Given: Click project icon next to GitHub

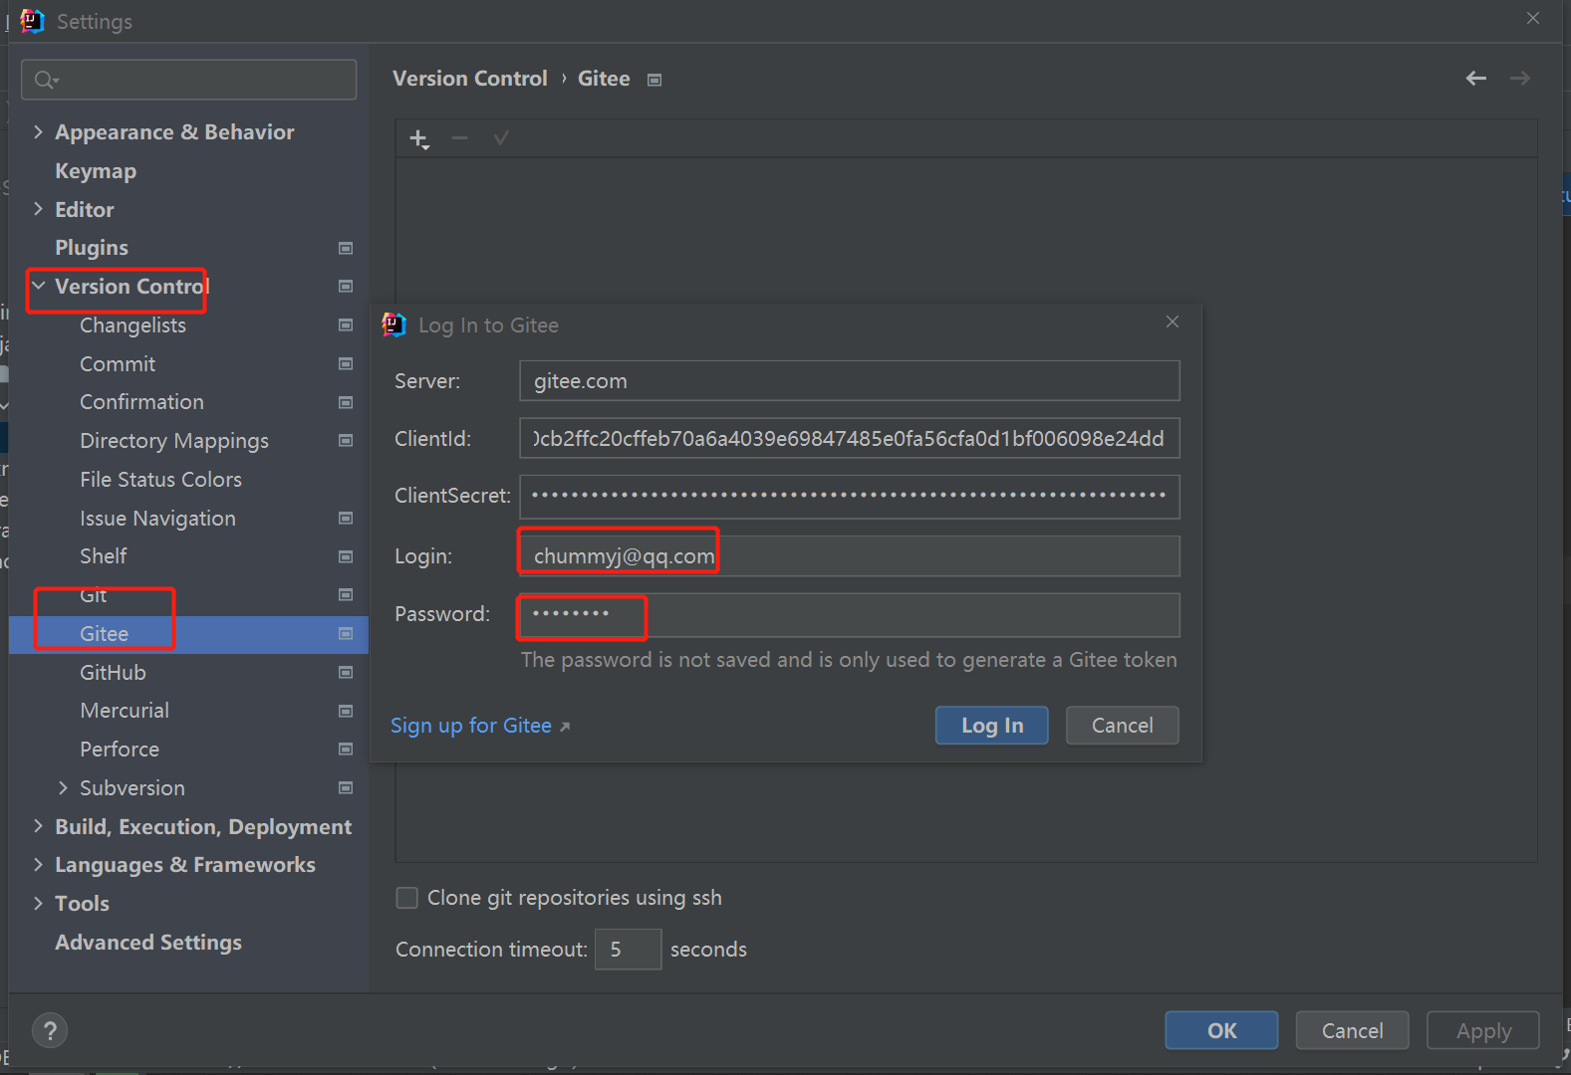Looking at the screenshot, I should (346, 673).
